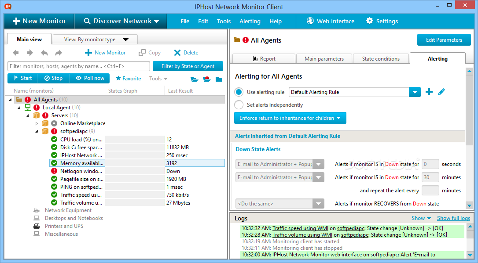
Task: Mark selected monitor as Favorite
Action: tap(129, 79)
